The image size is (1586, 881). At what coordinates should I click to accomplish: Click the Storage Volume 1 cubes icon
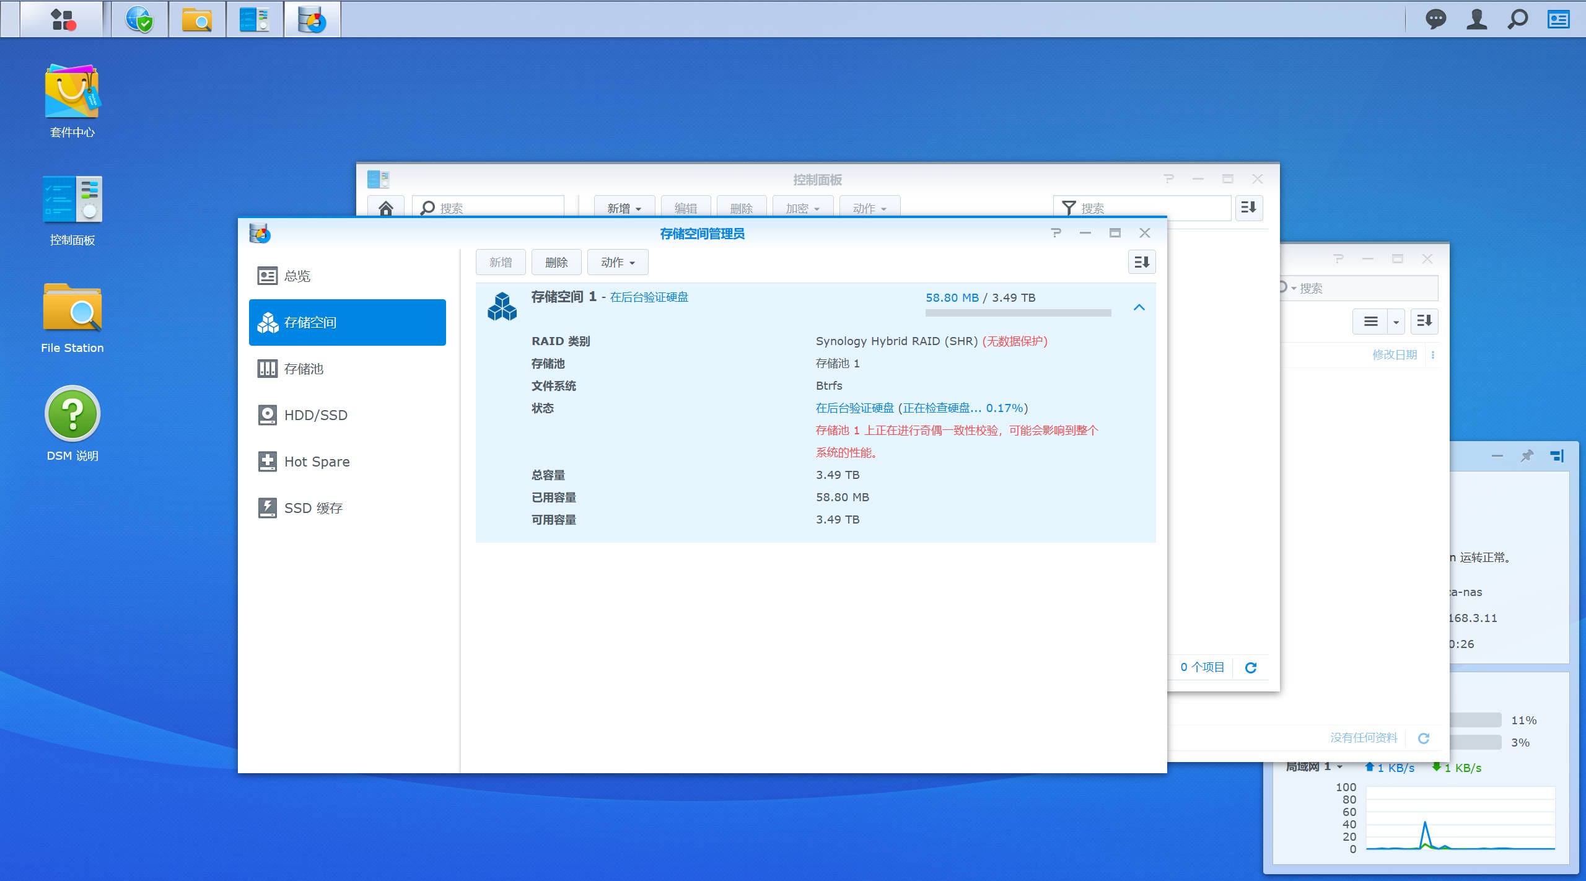(x=502, y=306)
